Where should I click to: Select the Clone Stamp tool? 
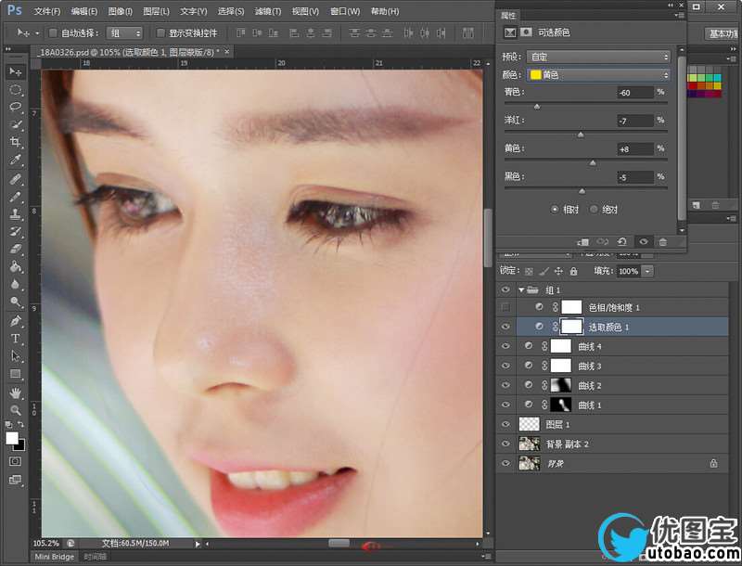coord(15,214)
